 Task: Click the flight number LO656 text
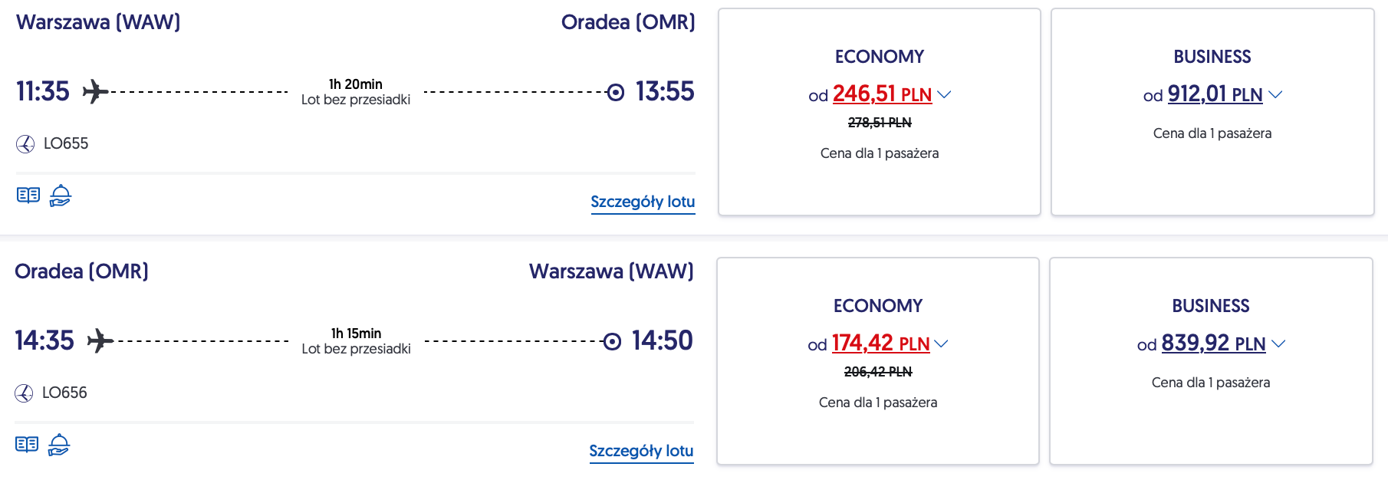click(x=64, y=393)
